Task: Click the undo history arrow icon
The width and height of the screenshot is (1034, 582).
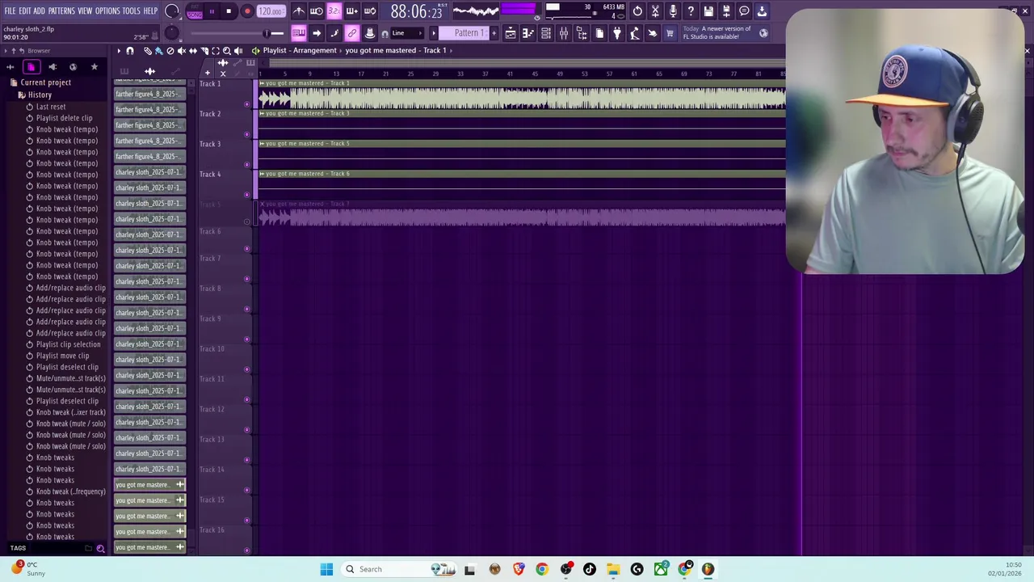Action: pos(637,11)
